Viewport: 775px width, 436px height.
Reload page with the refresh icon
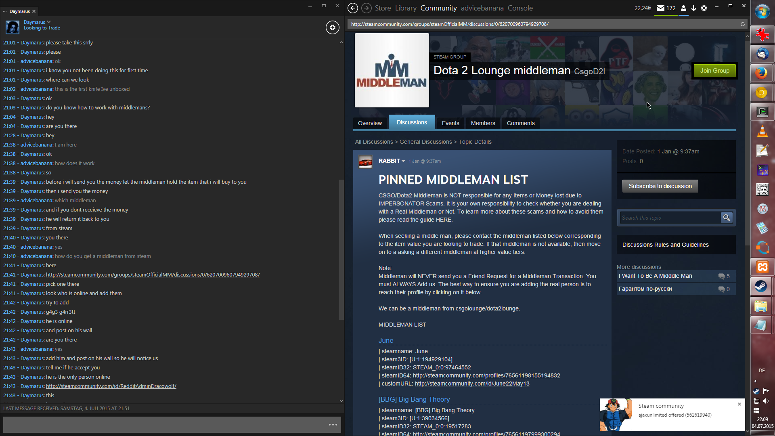(742, 24)
